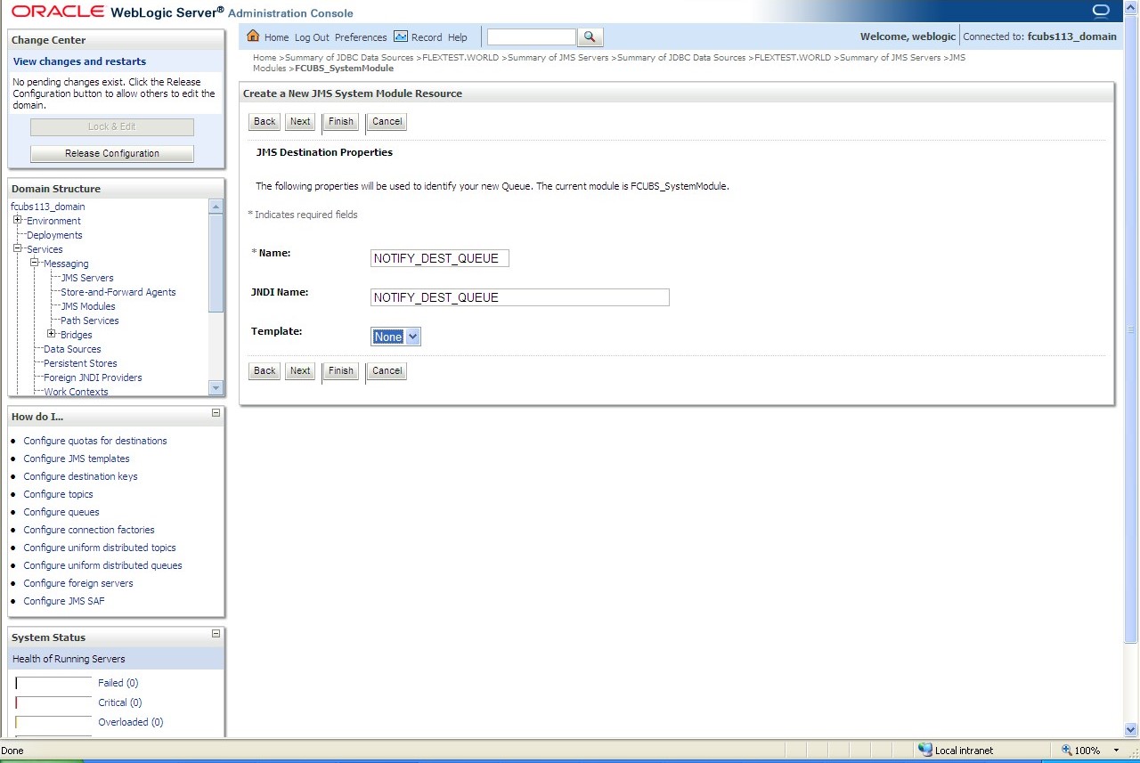The width and height of the screenshot is (1140, 763).
Task: Open JMS Servers in the tree
Action: 87,278
